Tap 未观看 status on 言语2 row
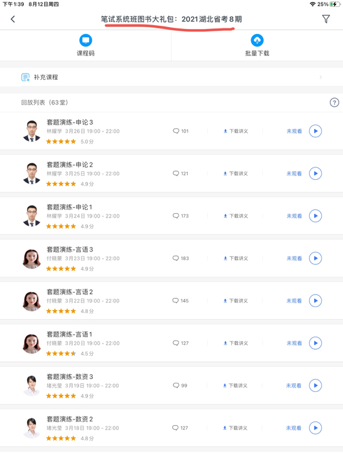Screen dimensions: 343x458 coord(294,301)
